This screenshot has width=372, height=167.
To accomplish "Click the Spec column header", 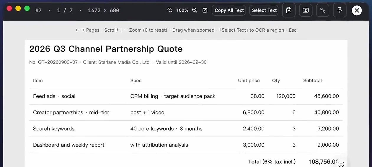I will pos(136,80).
